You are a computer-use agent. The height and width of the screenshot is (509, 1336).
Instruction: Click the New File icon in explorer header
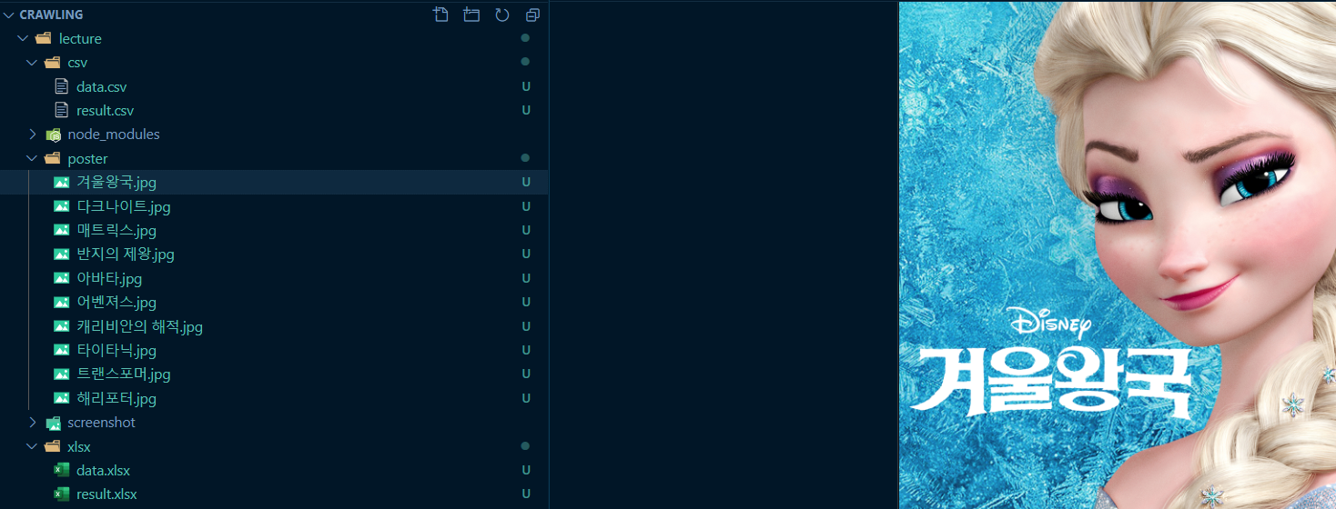441,15
